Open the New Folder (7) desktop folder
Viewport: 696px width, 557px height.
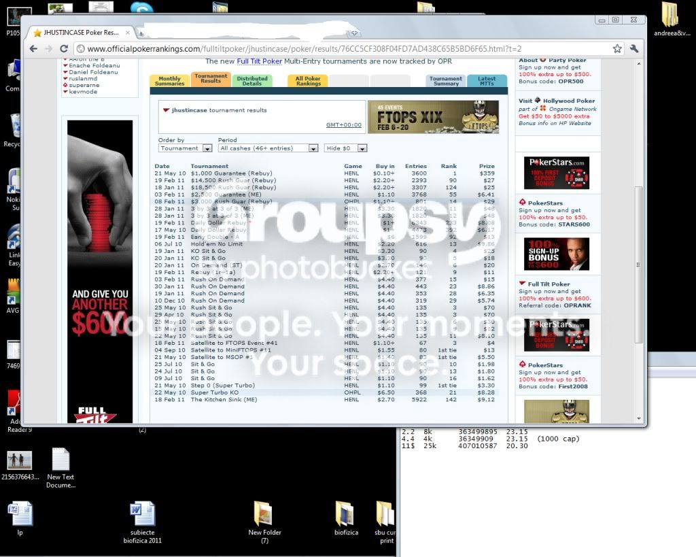pos(264,522)
